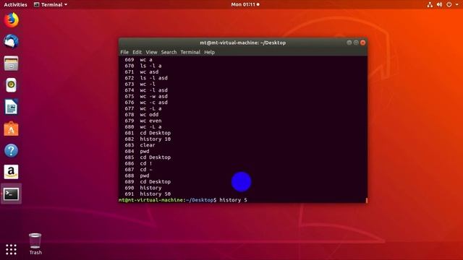Open the File menu in terminal
Screen dimensions: 463x260
[124, 52]
